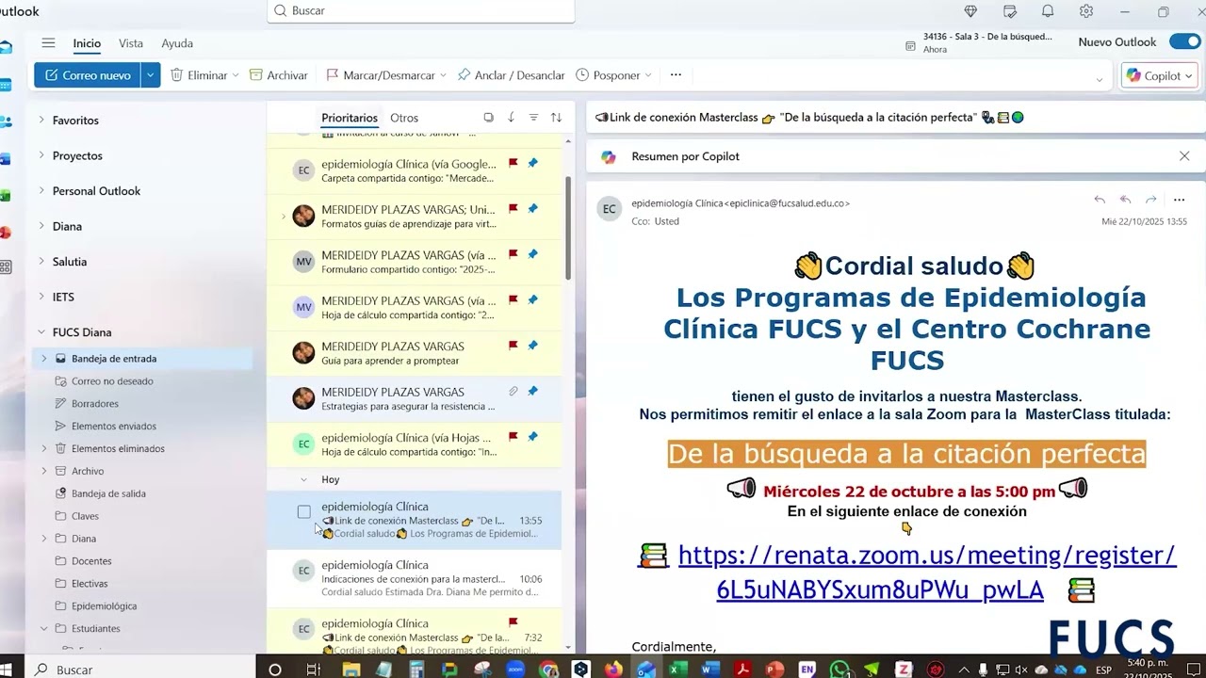The image size is (1206, 678).
Task: Open more toolbar options ellipsis
Action: [676, 75]
